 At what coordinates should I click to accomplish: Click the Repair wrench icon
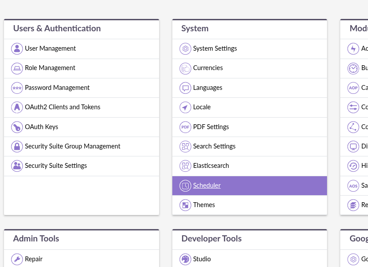point(17,259)
